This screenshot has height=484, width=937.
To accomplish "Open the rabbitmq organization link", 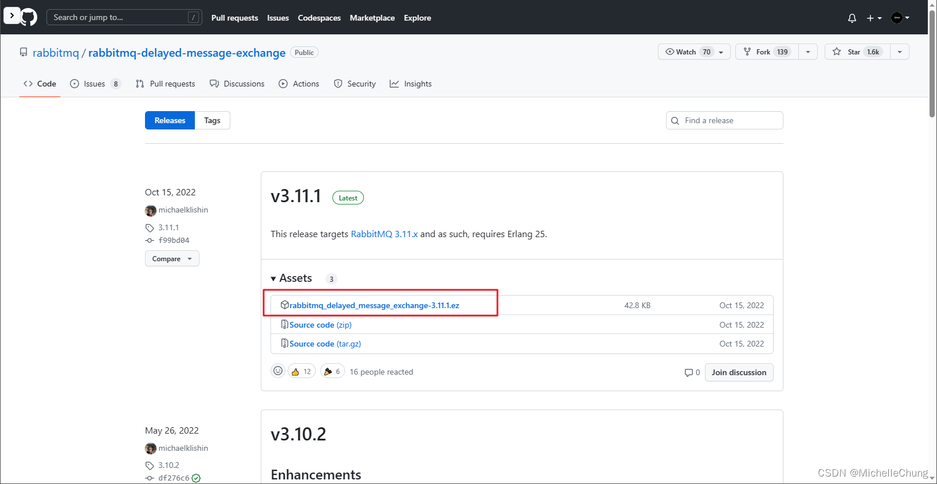I will click(x=56, y=53).
